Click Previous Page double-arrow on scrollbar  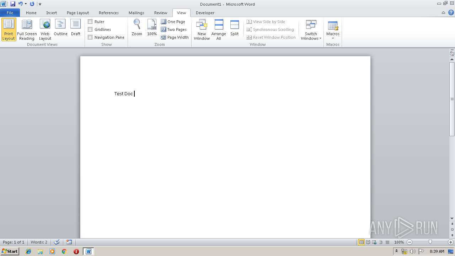(x=452, y=224)
